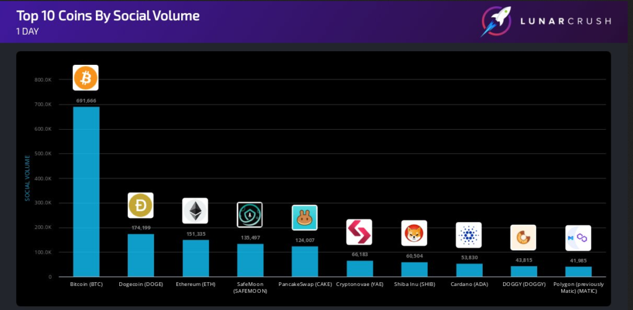
Task: Click the SafeMoon coin icon
Action: click(250, 215)
